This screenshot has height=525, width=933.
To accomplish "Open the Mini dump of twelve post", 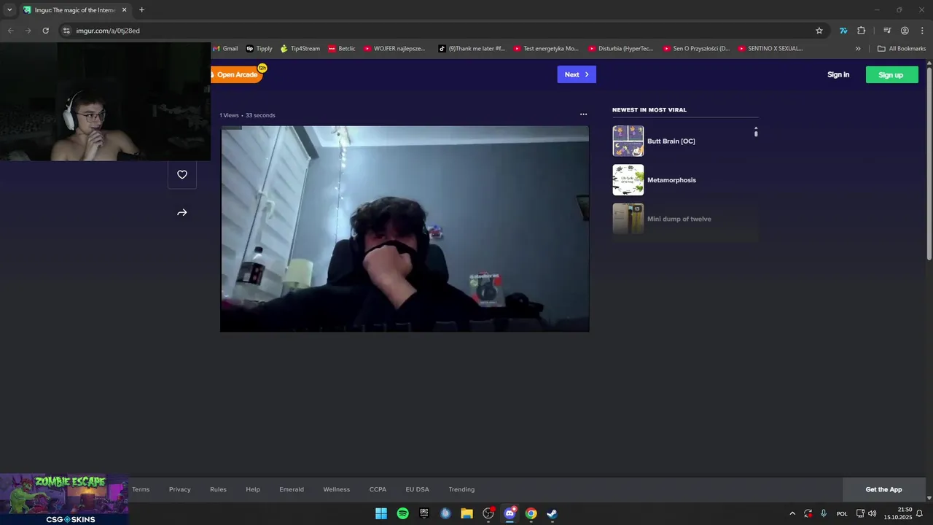I will pos(679,219).
